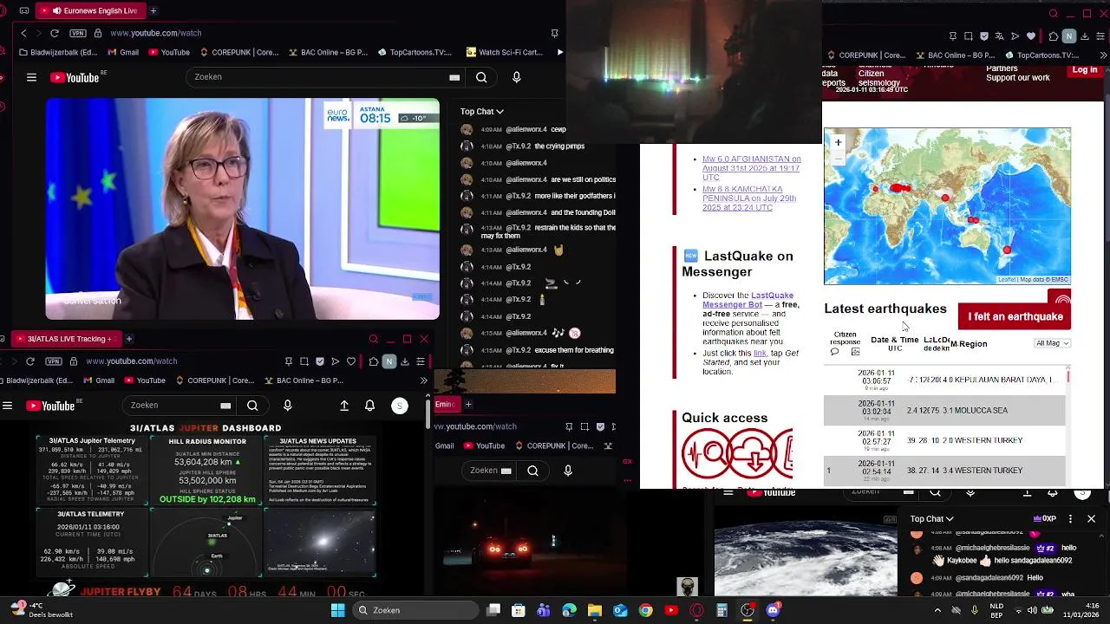Start voice search in Euronews YouTube window
Screen dimensions: 1110x624
pyautogui.click(x=517, y=77)
